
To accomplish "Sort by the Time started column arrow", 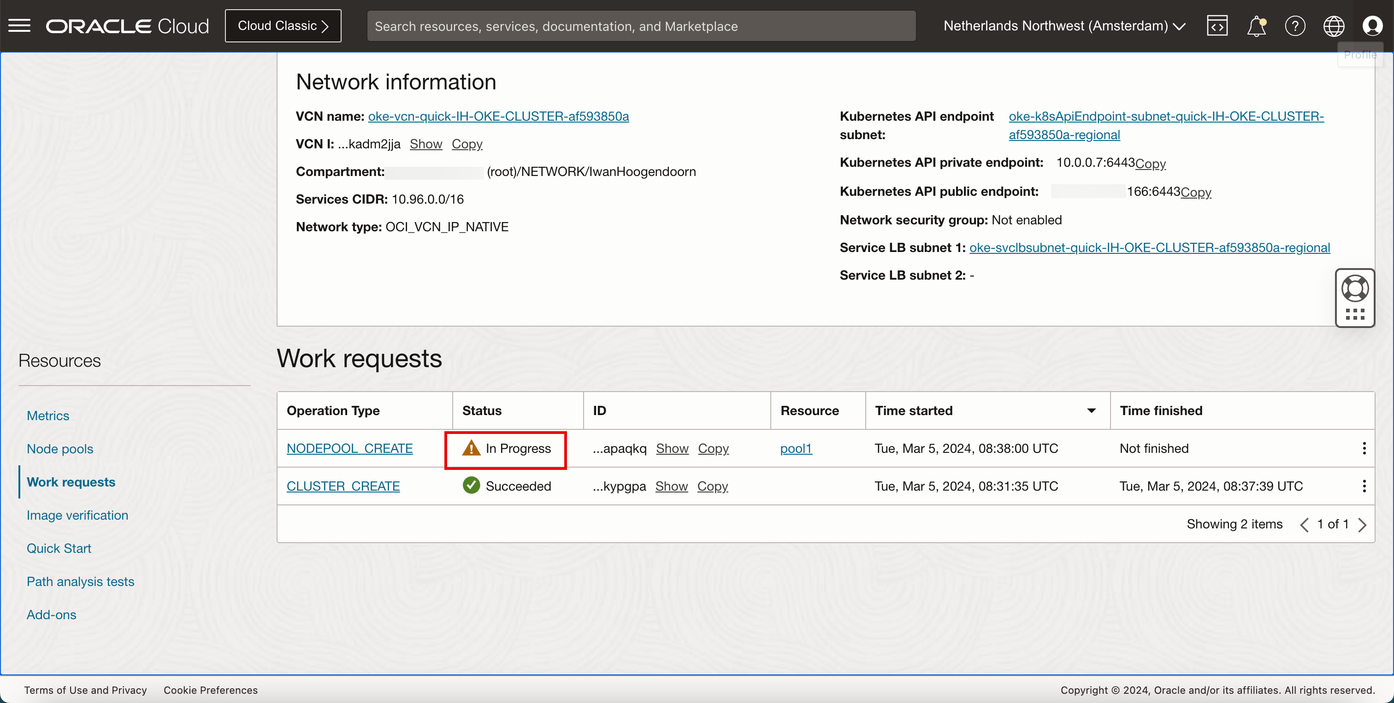I will [1091, 411].
